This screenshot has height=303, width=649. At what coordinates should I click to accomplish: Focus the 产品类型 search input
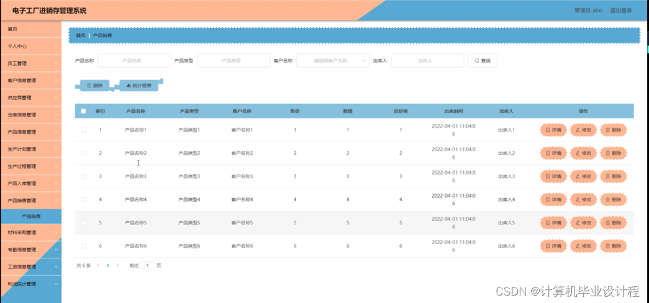[234, 61]
